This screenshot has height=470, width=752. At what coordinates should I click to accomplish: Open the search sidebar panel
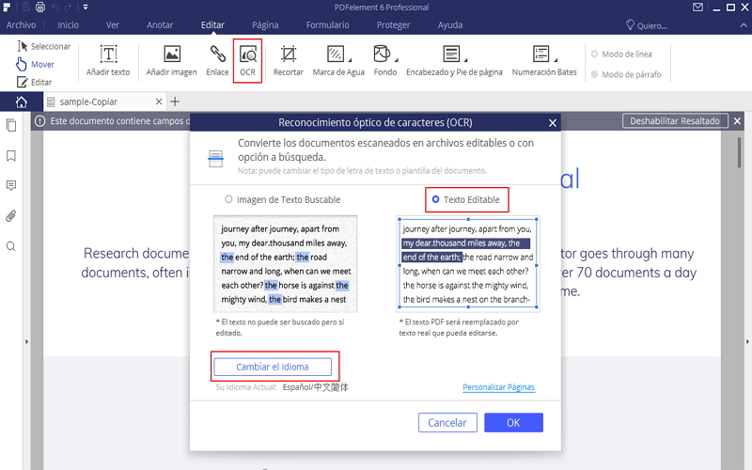click(x=11, y=246)
